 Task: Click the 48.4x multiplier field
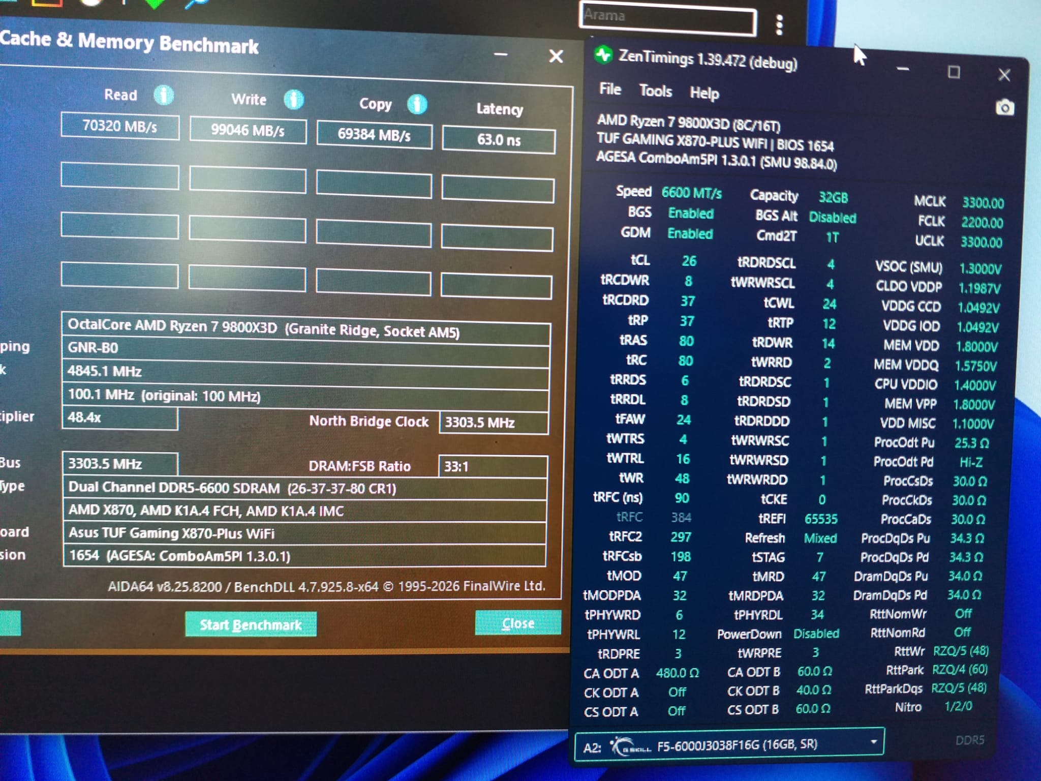[x=120, y=418]
